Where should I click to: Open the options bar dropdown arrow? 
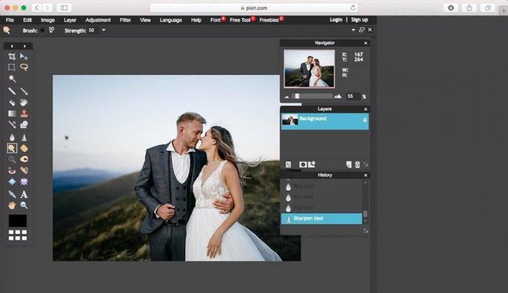point(353,30)
